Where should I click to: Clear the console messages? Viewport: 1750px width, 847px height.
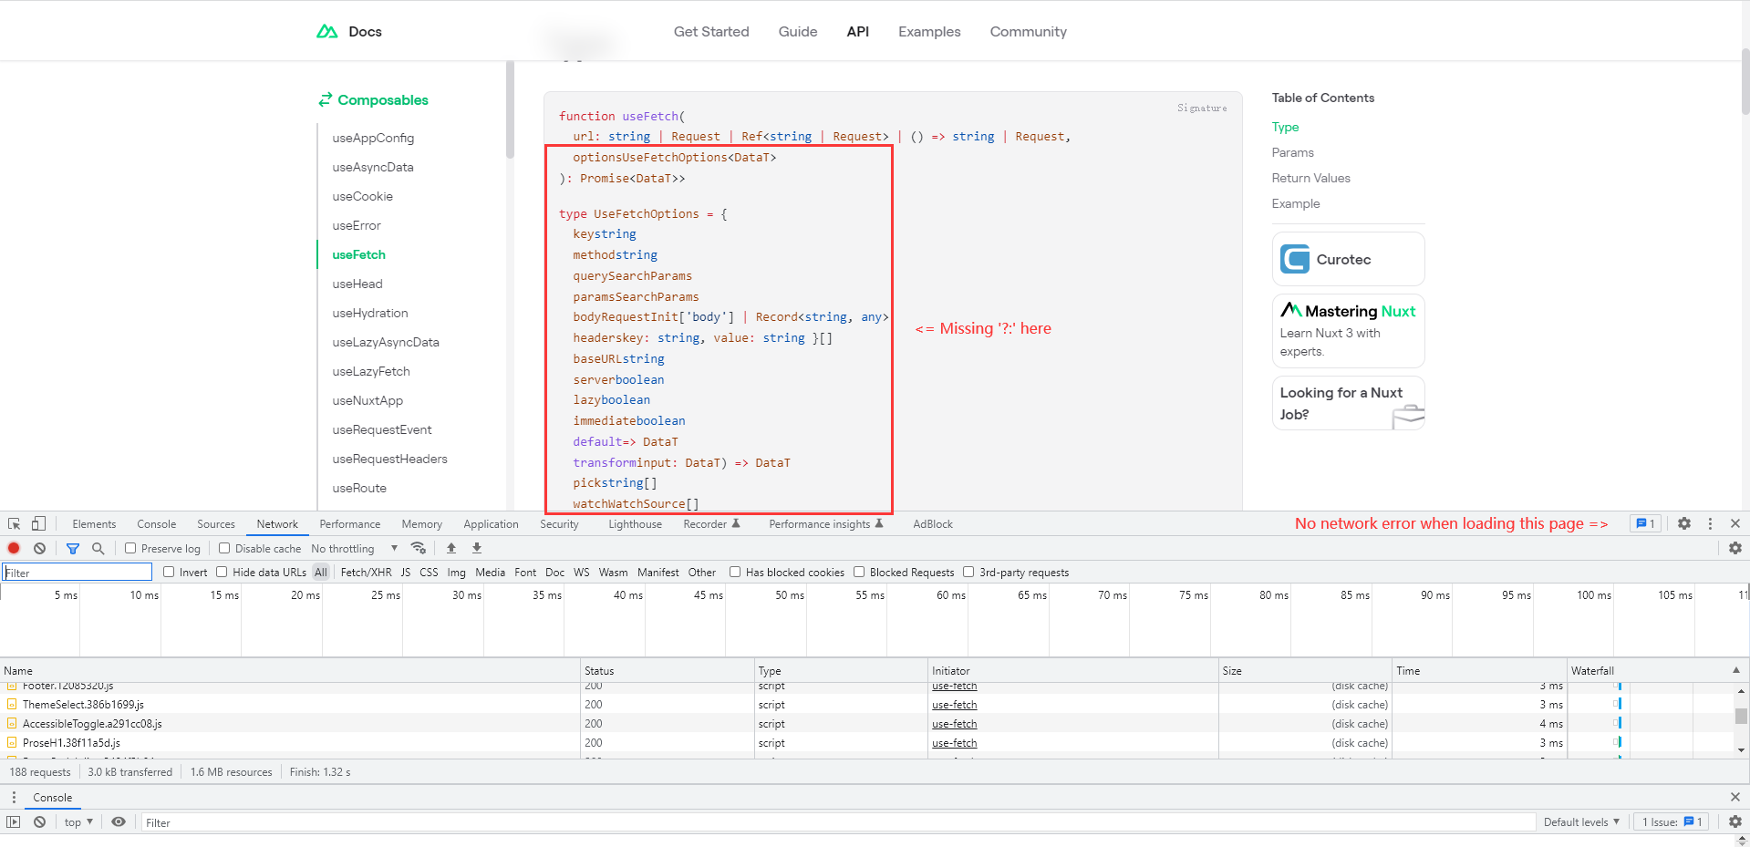coord(39,821)
